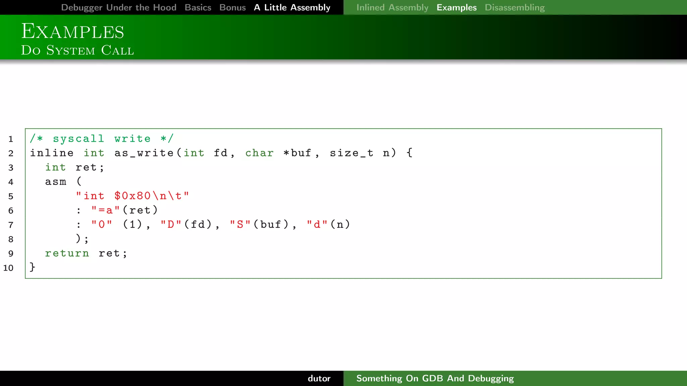Viewport: 687px width, 386px height.
Task: Click the '"D"(fd)' constraint
Action: pos(187,224)
